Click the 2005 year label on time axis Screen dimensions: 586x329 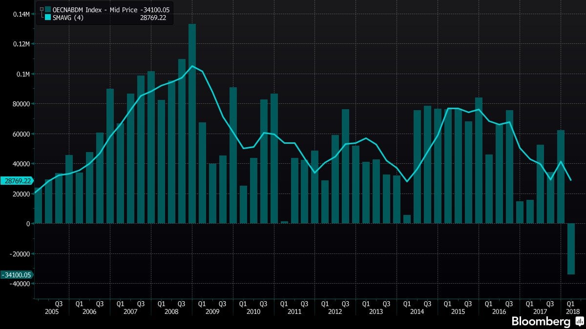point(51,311)
